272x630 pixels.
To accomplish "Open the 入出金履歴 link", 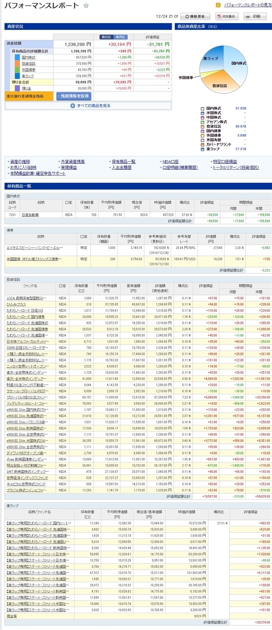I will pos(121,167).
